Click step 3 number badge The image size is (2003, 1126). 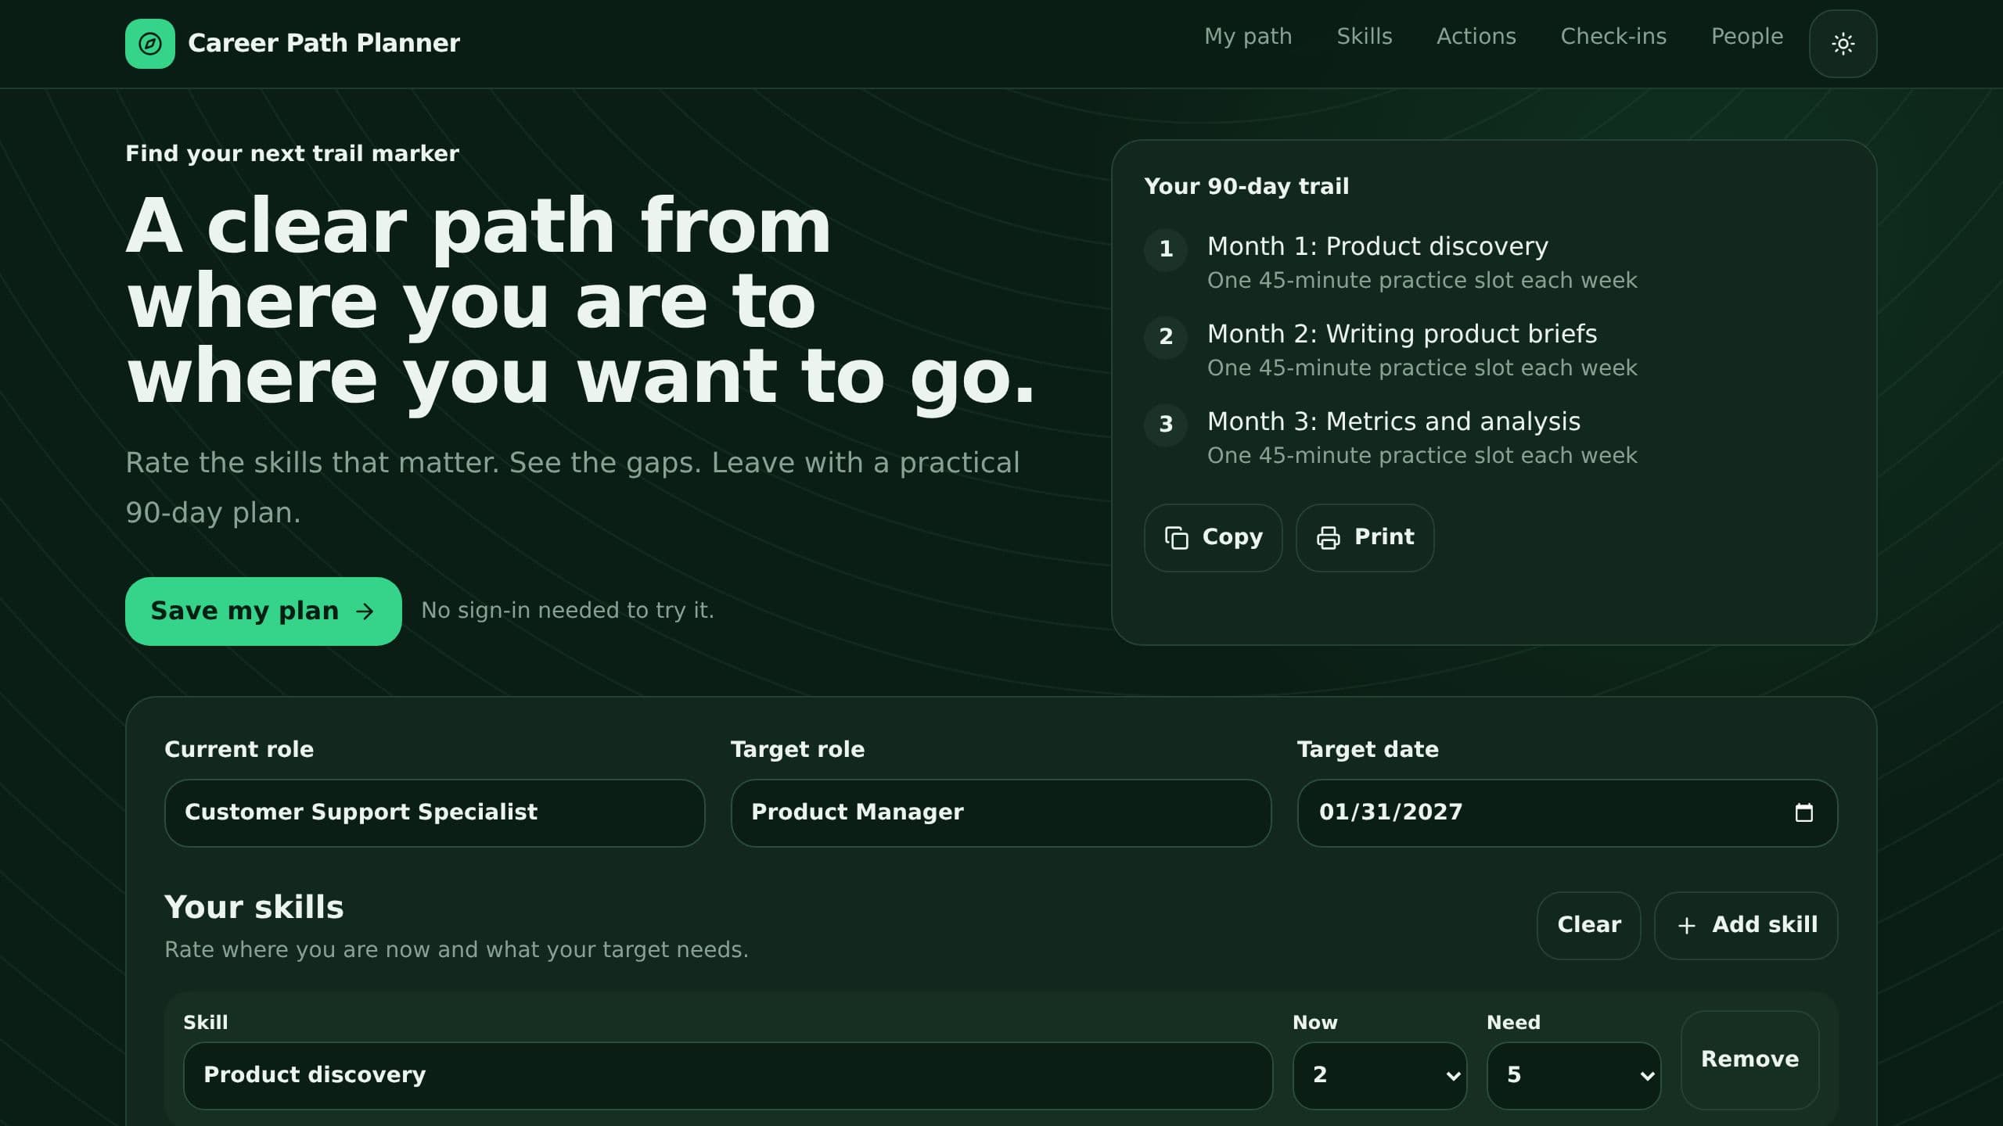[1166, 425]
